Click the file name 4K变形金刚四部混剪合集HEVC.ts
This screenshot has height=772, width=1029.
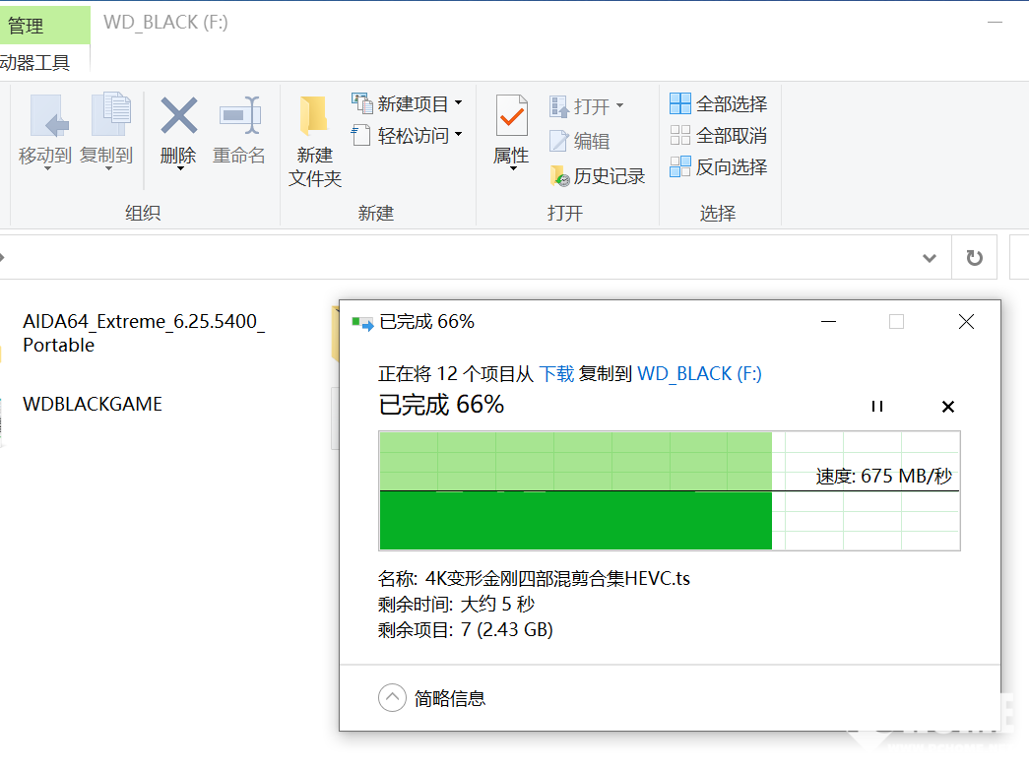click(557, 578)
